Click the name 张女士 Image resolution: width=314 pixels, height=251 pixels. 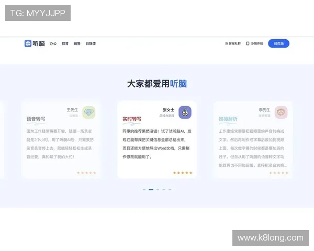(x=169, y=110)
